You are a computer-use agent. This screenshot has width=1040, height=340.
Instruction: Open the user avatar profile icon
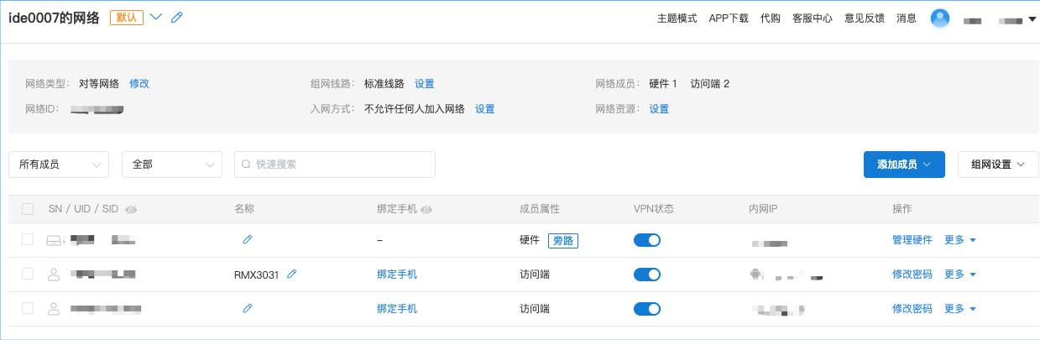(x=940, y=18)
